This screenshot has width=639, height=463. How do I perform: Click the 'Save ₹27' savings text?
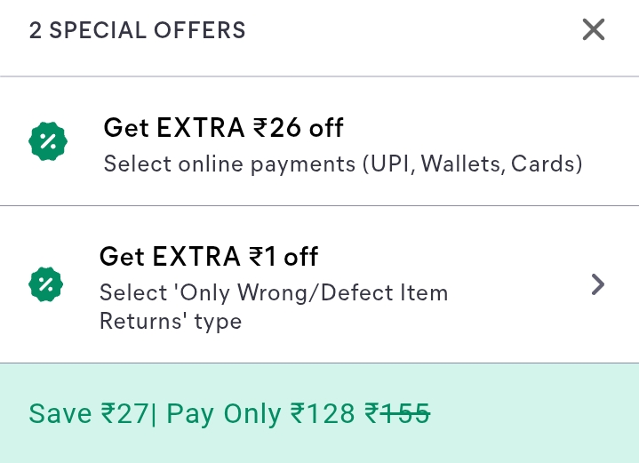click(88, 413)
